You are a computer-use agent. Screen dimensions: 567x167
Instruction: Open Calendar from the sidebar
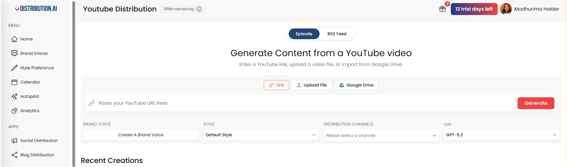(x=30, y=82)
